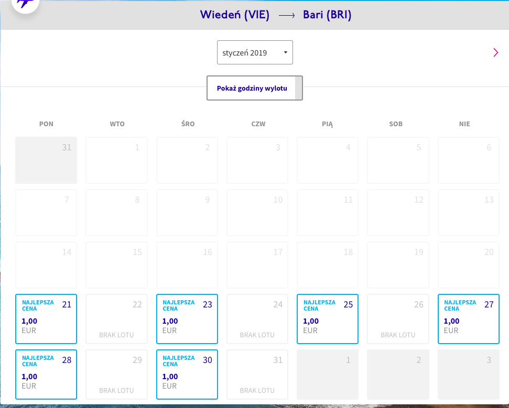Viewport: 509px width, 408px height.
Task: Choose January 30 best price flight
Action: (187, 374)
